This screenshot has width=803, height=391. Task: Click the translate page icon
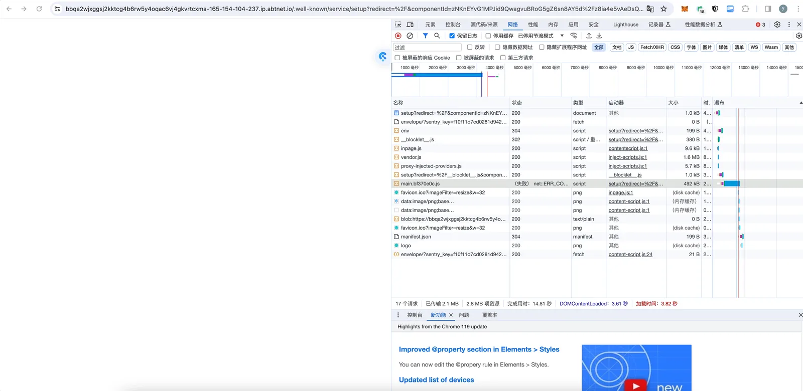[650, 9]
